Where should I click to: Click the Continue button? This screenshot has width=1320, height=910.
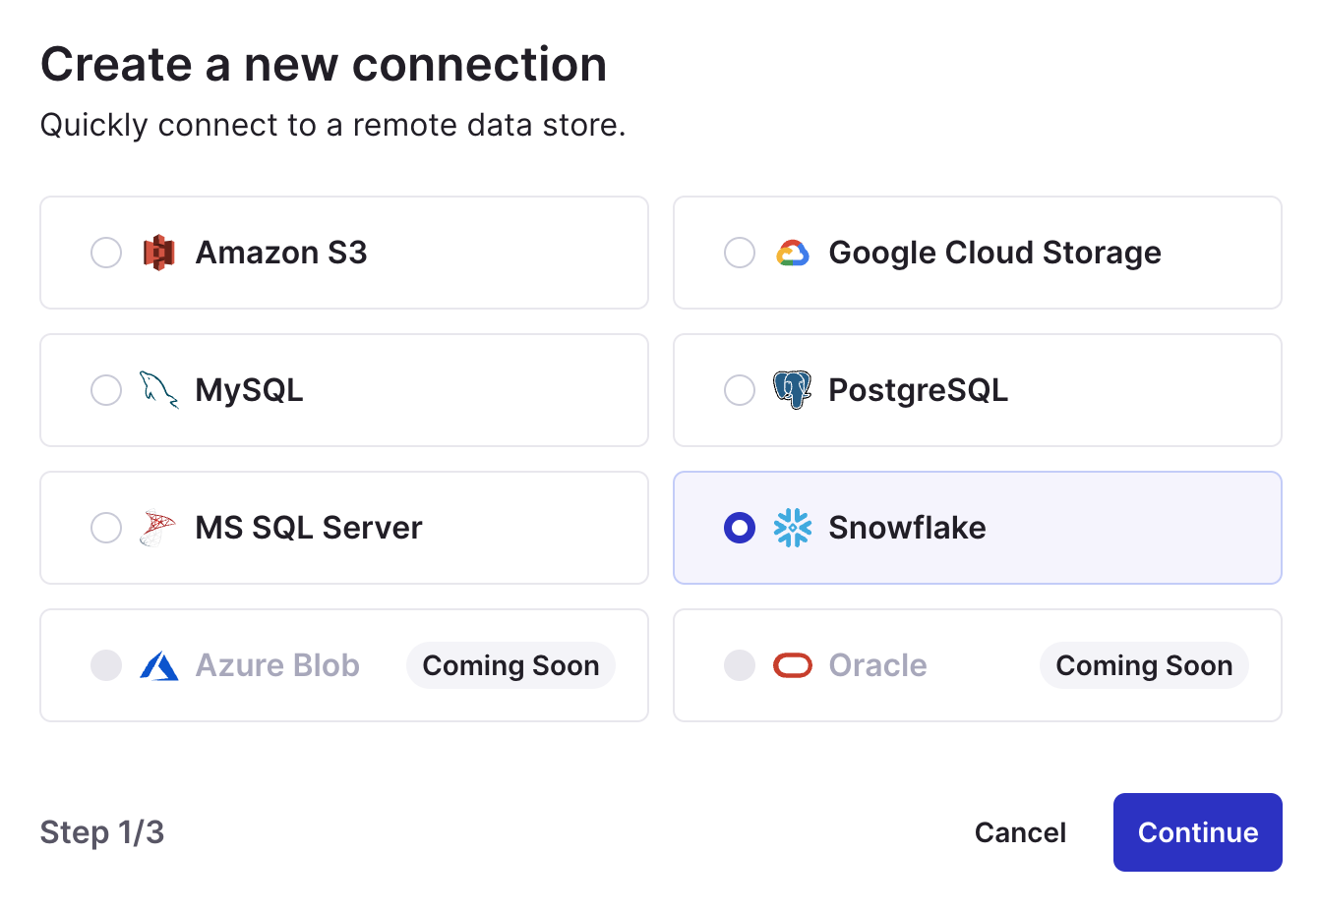[1198, 832]
